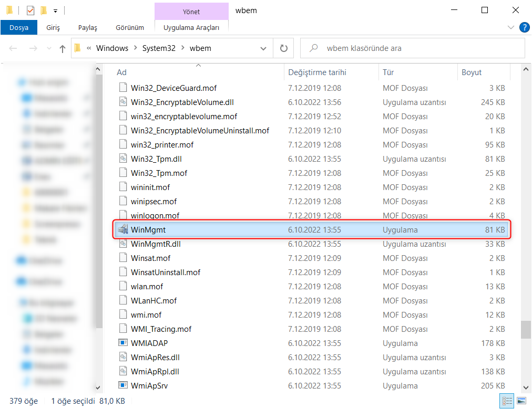This screenshot has height=409, width=532.
Task: Sort by the Tür column header
Action: (x=388, y=72)
